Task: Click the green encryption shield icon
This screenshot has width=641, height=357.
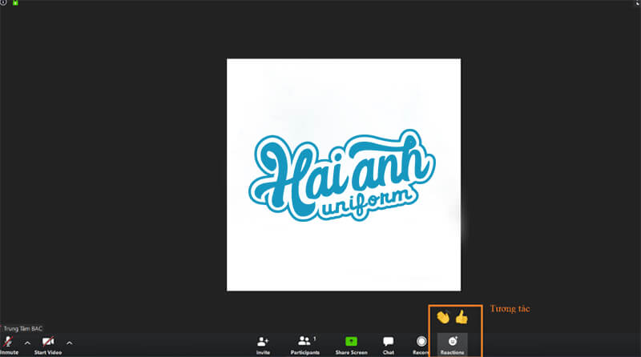Action: pos(15,2)
